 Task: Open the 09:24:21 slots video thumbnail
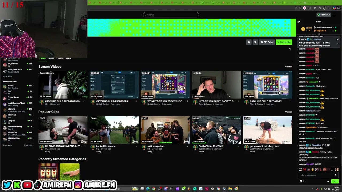tap(165, 85)
